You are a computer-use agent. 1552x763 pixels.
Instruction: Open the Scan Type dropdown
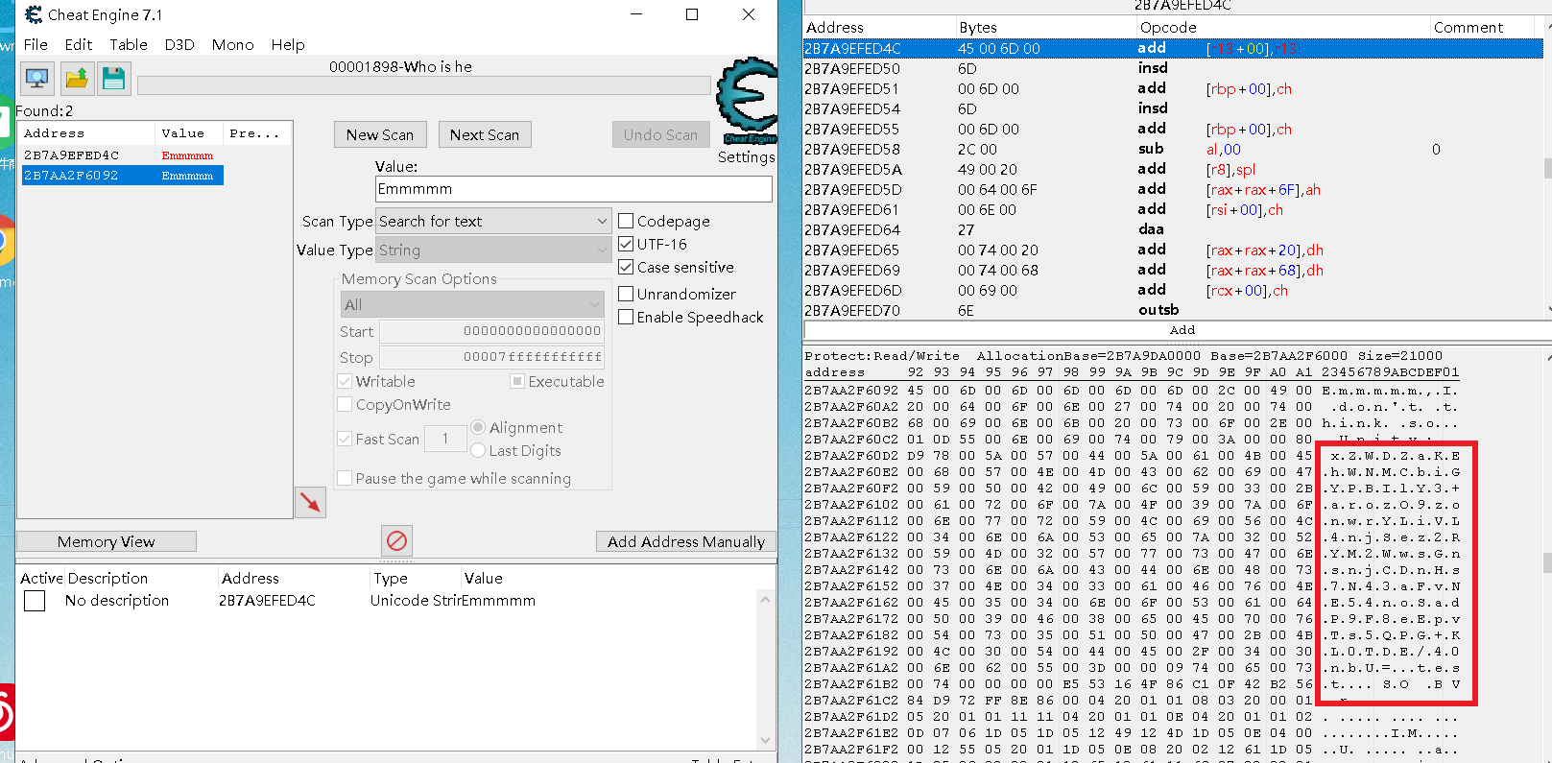point(493,221)
